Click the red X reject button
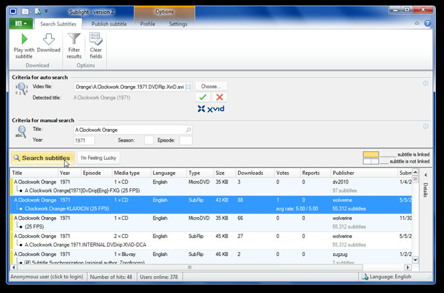The height and width of the screenshot is (293, 444). click(219, 97)
